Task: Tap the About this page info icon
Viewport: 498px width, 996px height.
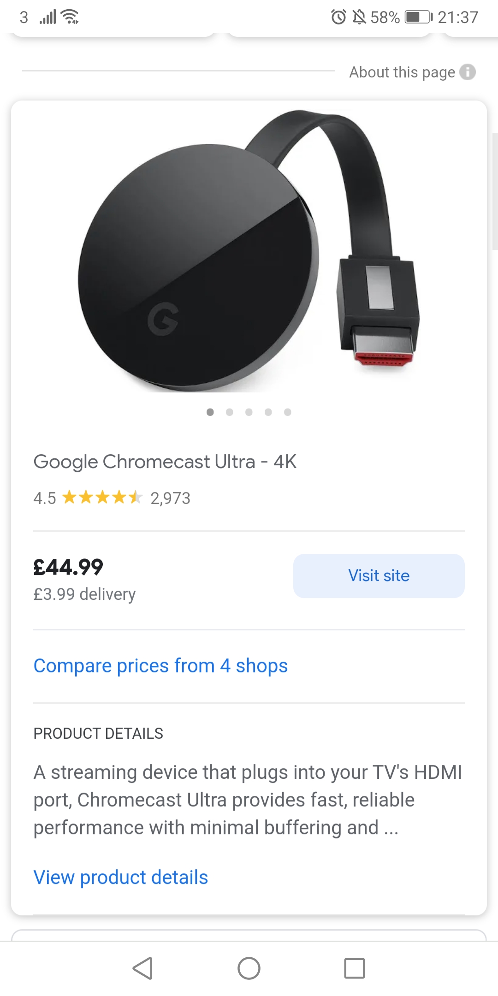Action: coord(468,72)
